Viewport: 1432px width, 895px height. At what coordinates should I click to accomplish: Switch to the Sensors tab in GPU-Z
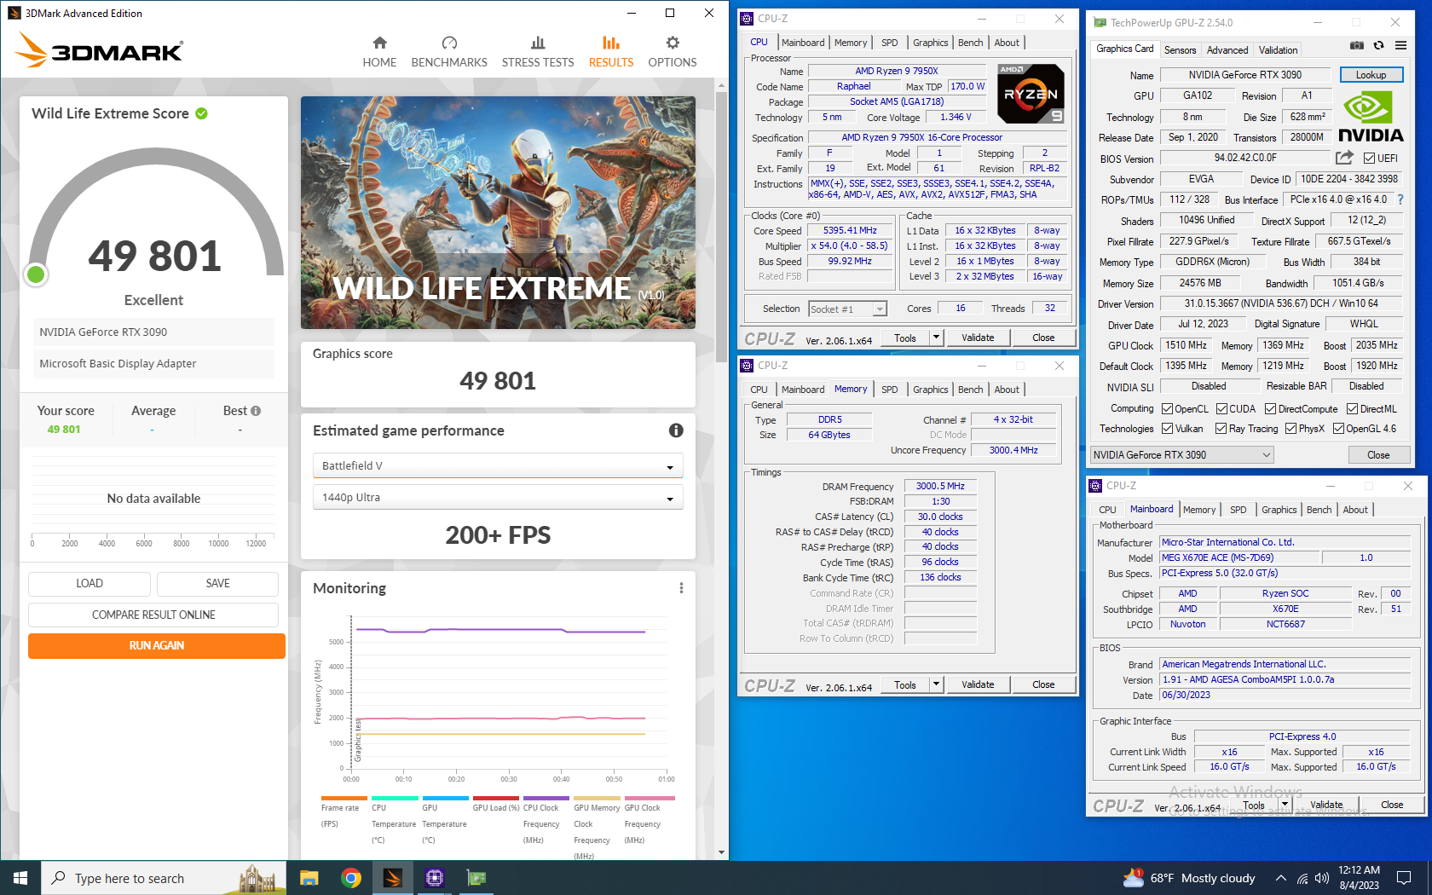(1180, 50)
